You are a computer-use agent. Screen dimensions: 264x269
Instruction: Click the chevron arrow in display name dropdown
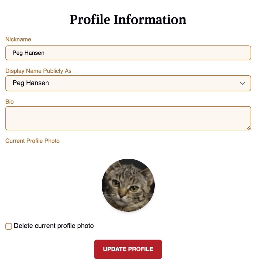click(243, 83)
